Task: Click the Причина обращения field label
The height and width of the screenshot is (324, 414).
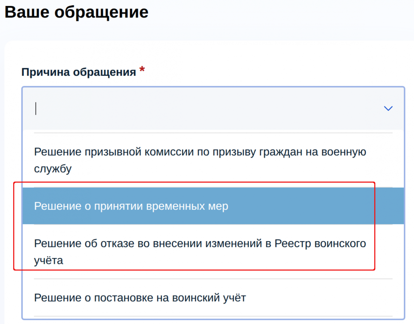Action: (79, 72)
